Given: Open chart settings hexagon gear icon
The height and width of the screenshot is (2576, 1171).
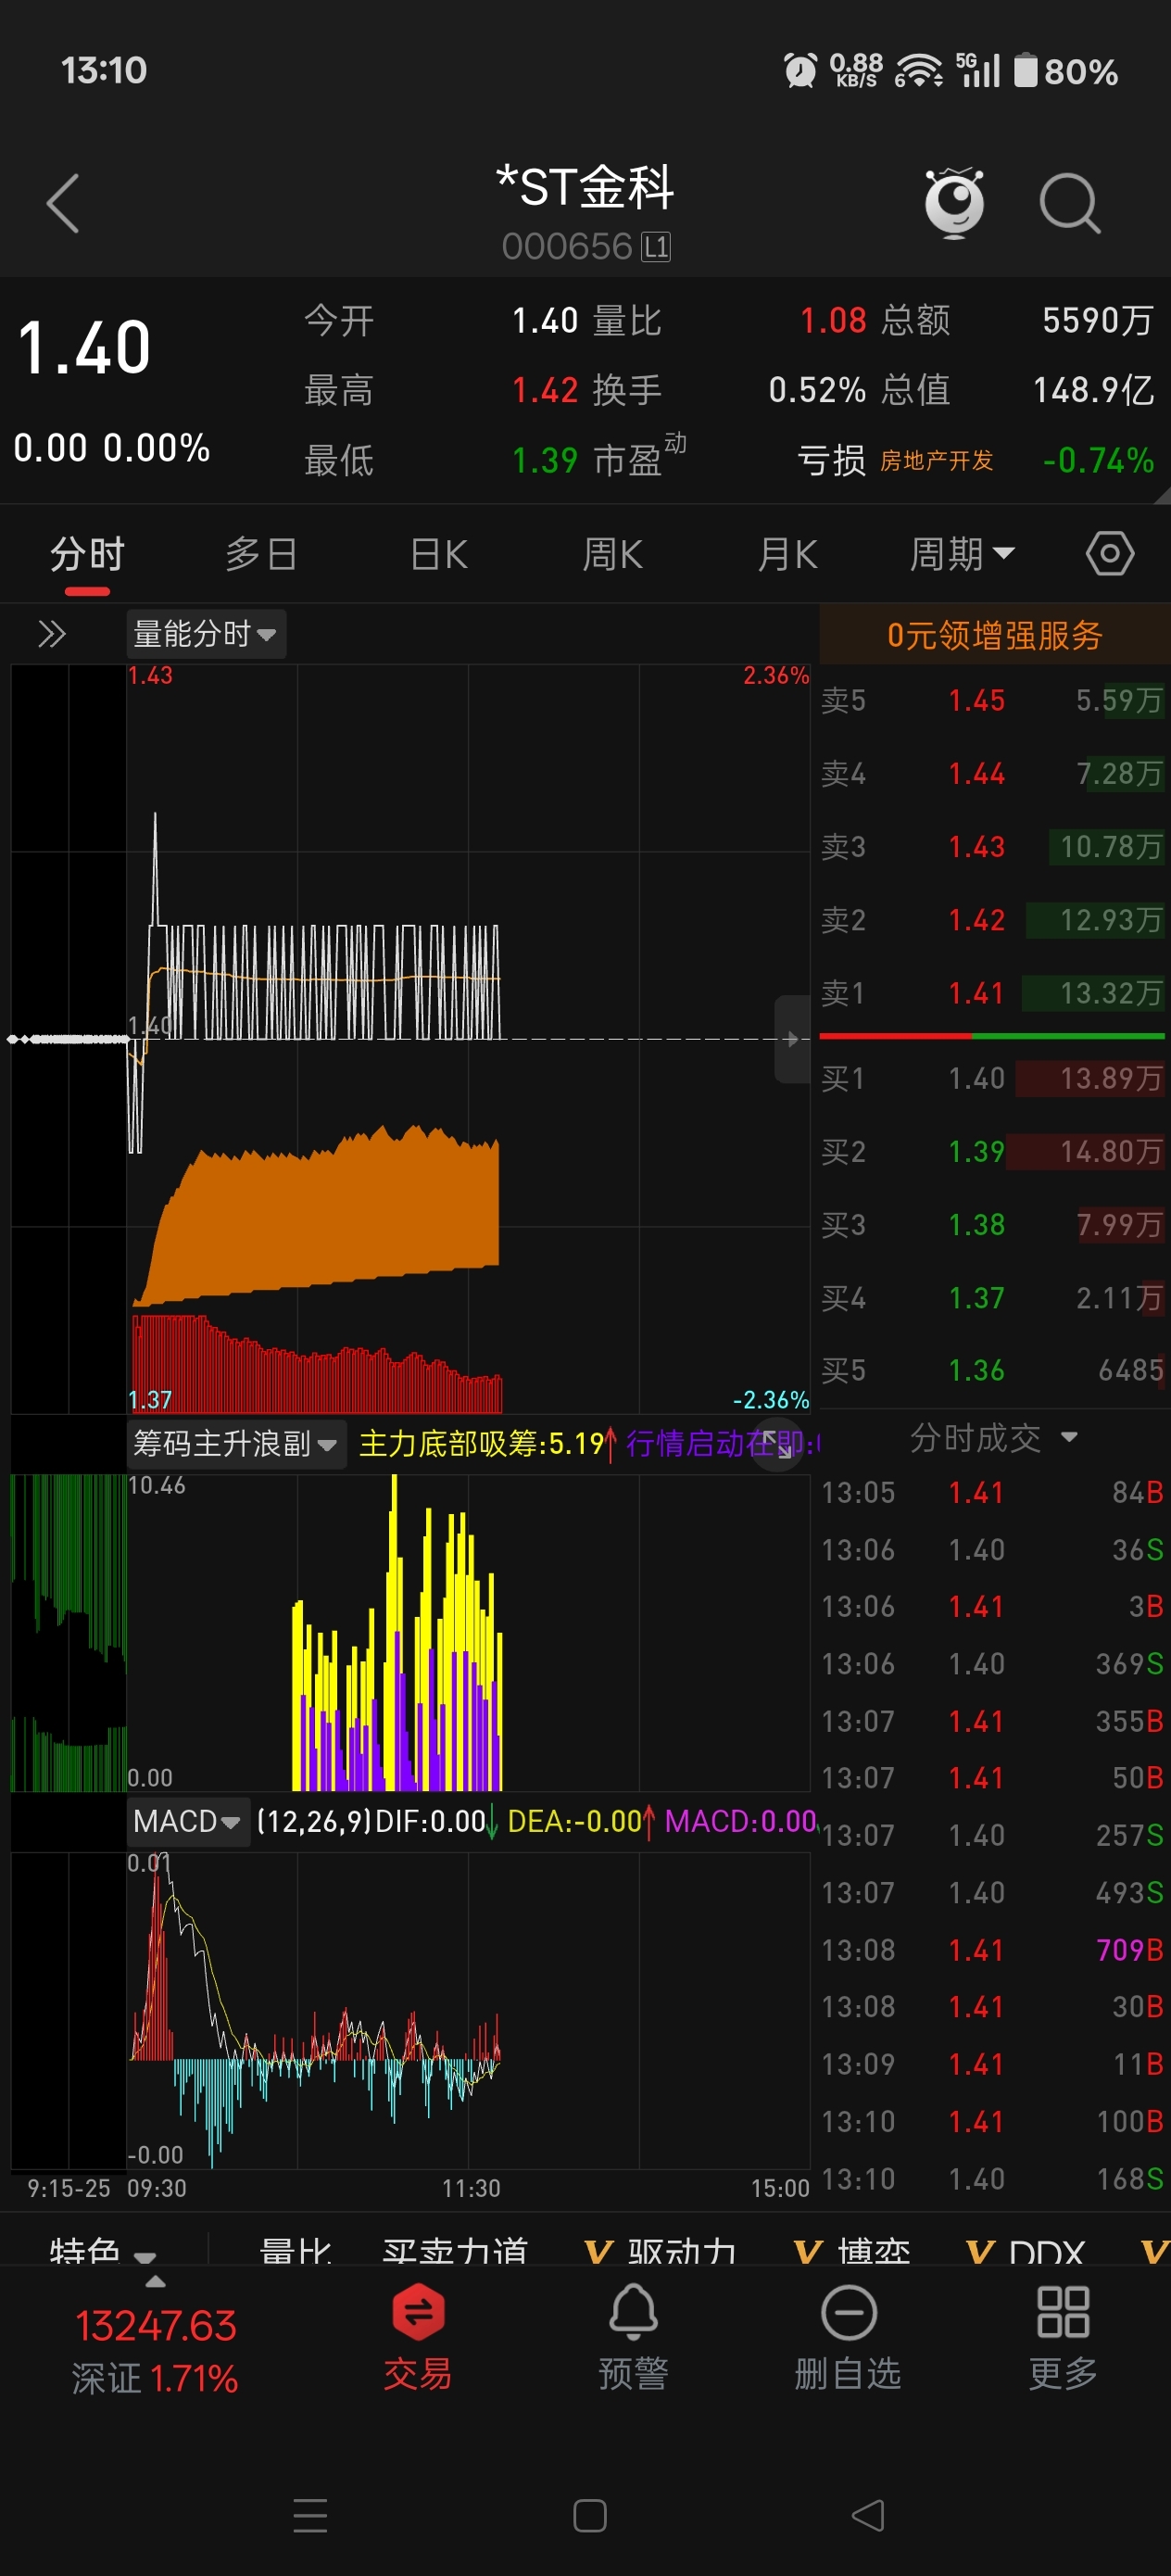Looking at the screenshot, I should tap(1109, 553).
